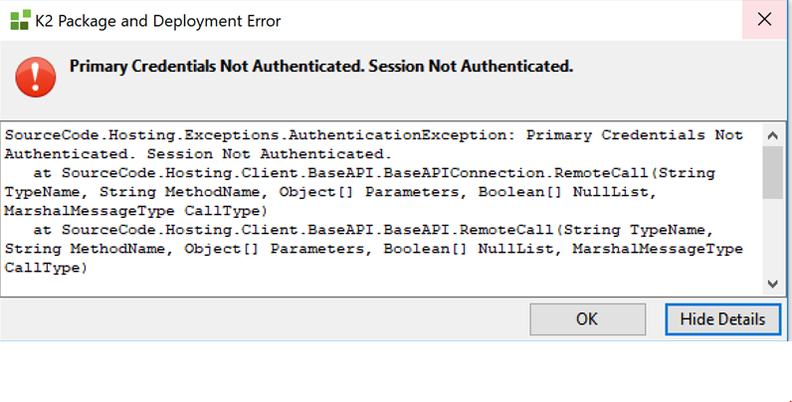Click the line starting 'String MethodName, Object[]'

374,249
